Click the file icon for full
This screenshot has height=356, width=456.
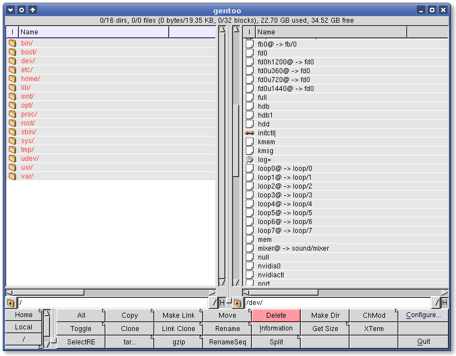[250, 98]
